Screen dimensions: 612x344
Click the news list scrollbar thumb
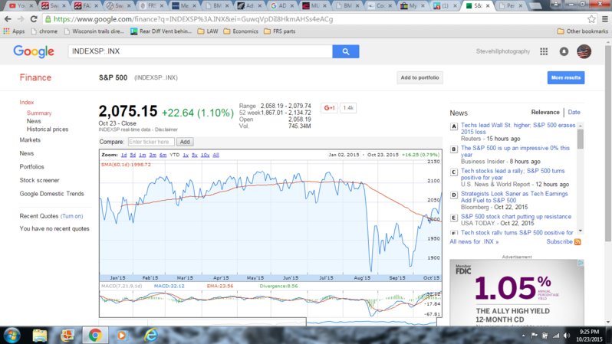[581, 139]
